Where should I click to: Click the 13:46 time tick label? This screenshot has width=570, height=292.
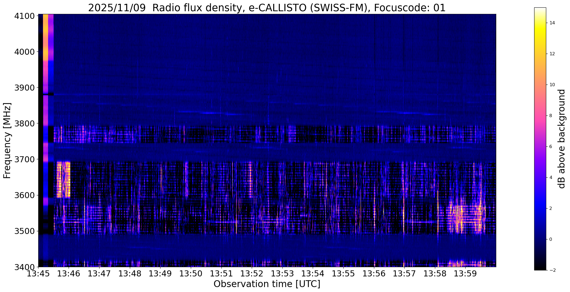(x=69, y=274)
